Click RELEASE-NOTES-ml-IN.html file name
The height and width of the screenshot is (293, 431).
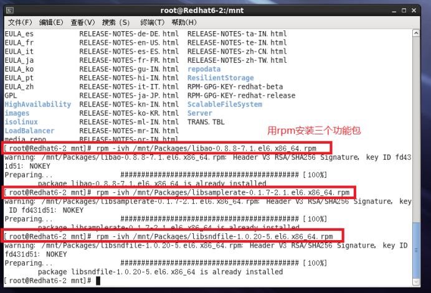129,122
